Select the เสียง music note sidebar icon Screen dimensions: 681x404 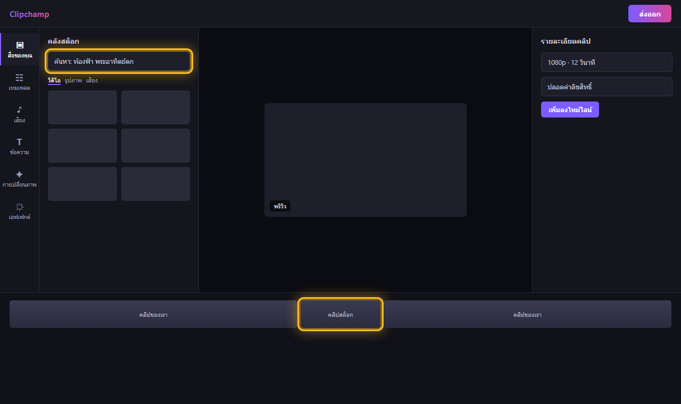click(20, 114)
